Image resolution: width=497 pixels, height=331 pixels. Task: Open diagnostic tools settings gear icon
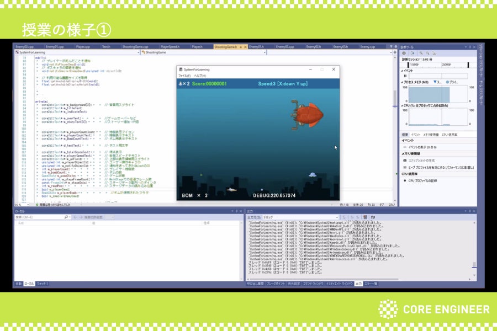tap(404, 53)
